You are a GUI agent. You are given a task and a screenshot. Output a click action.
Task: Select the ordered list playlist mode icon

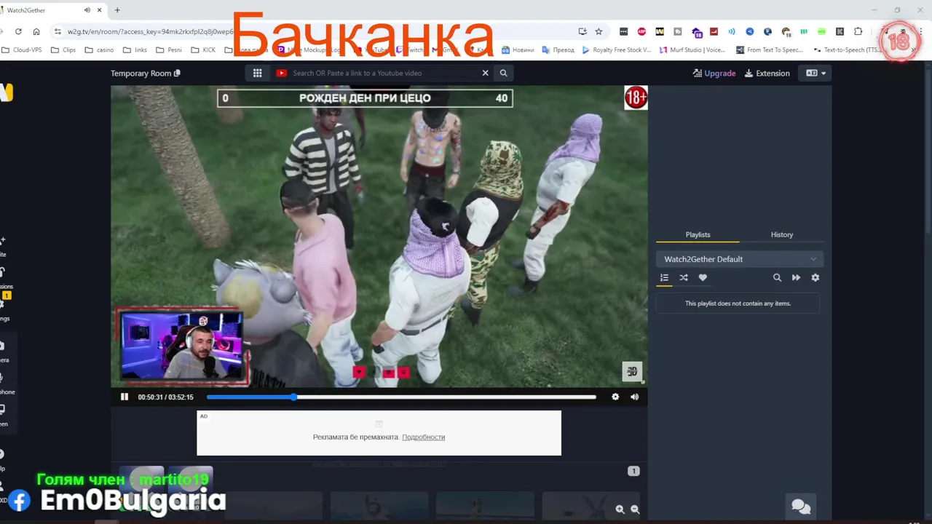coord(664,277)
